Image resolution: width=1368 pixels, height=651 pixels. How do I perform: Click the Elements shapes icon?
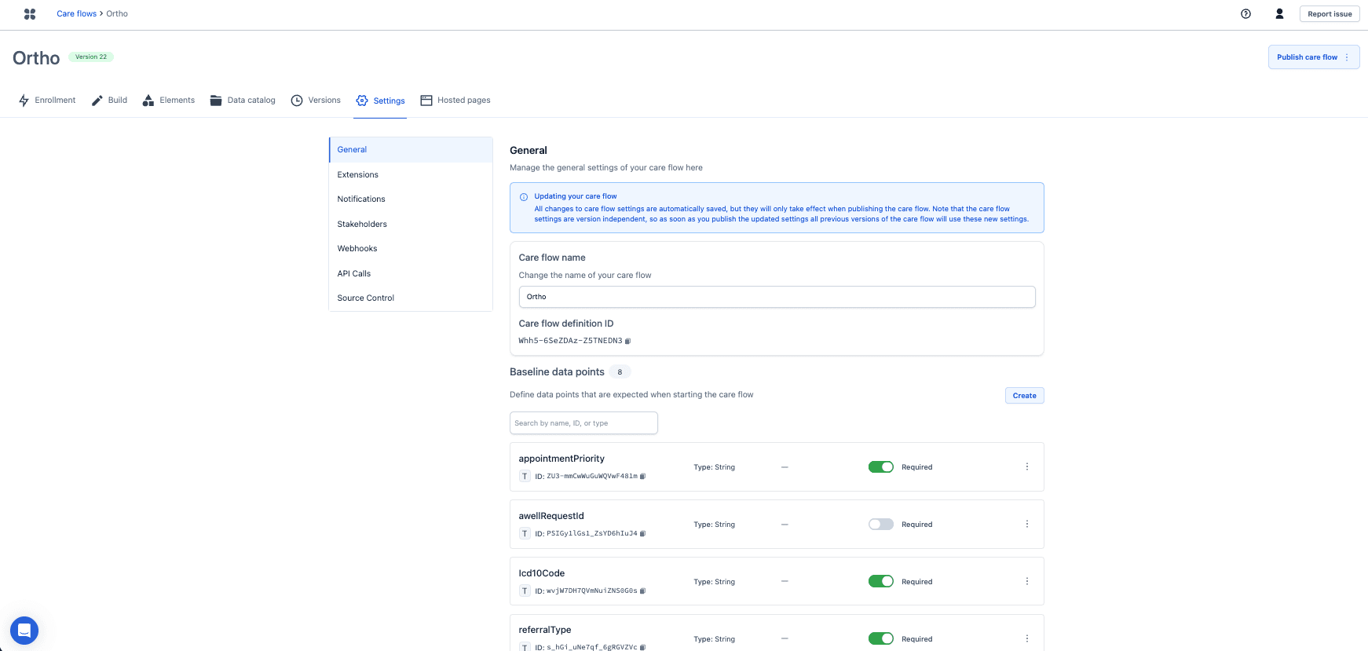(148, 101)
